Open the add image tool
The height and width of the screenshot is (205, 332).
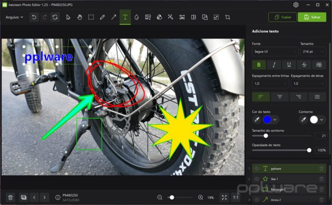pyautogui.click(x=148, y=17)
